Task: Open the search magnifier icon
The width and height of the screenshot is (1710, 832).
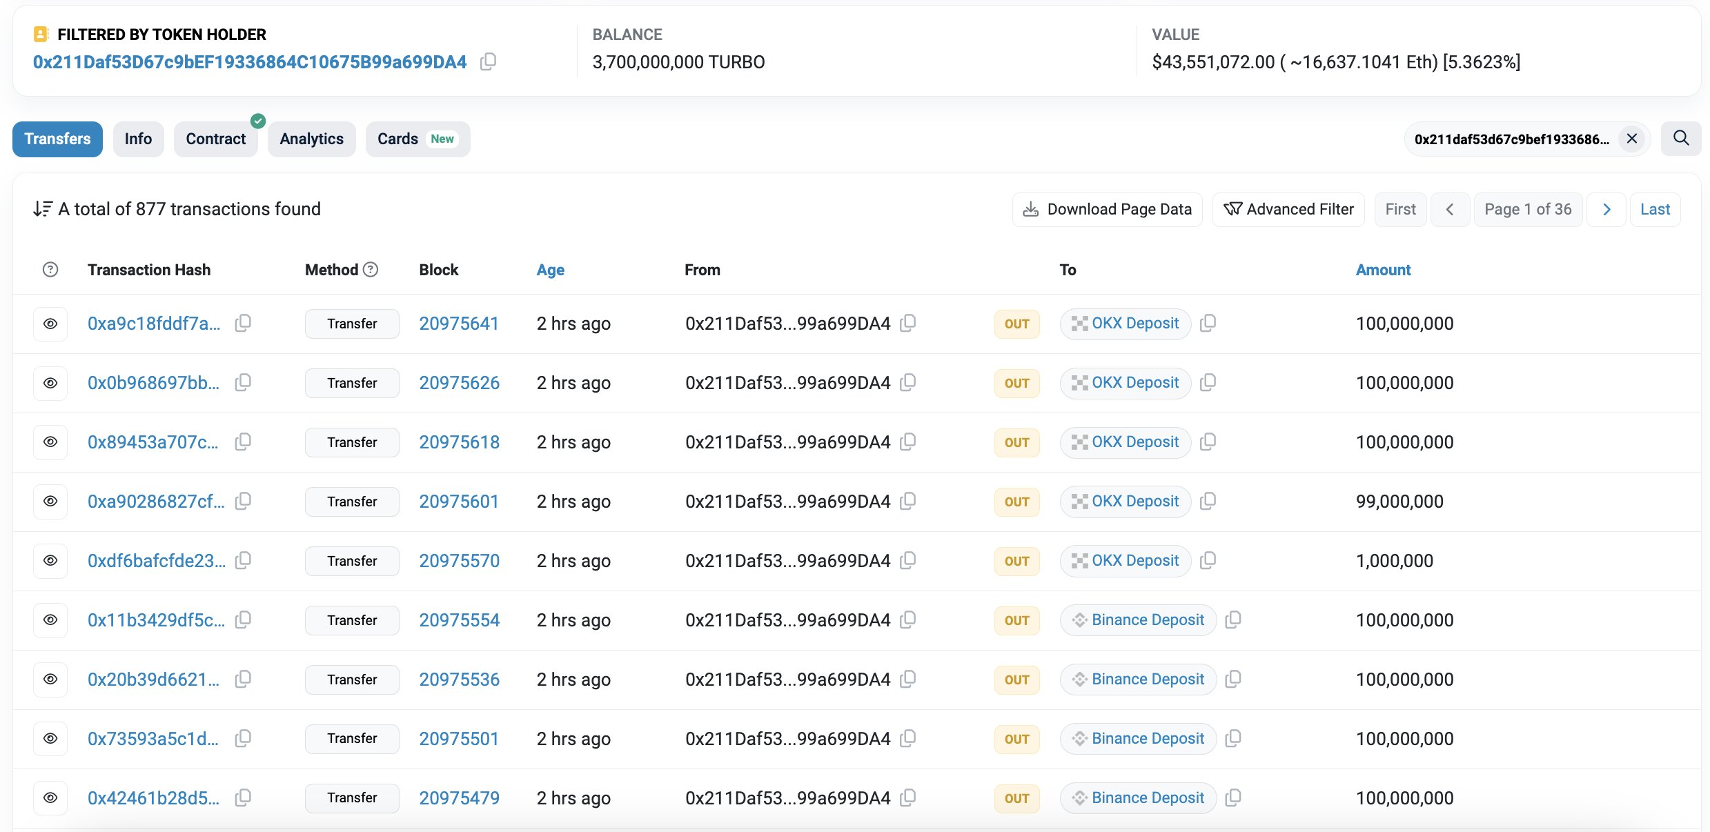Action: [x=1681, y=139]
